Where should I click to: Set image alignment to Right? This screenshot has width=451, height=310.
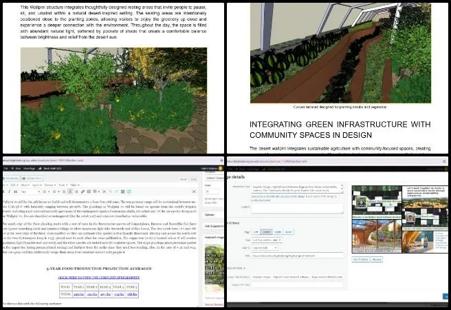(278, 231)
